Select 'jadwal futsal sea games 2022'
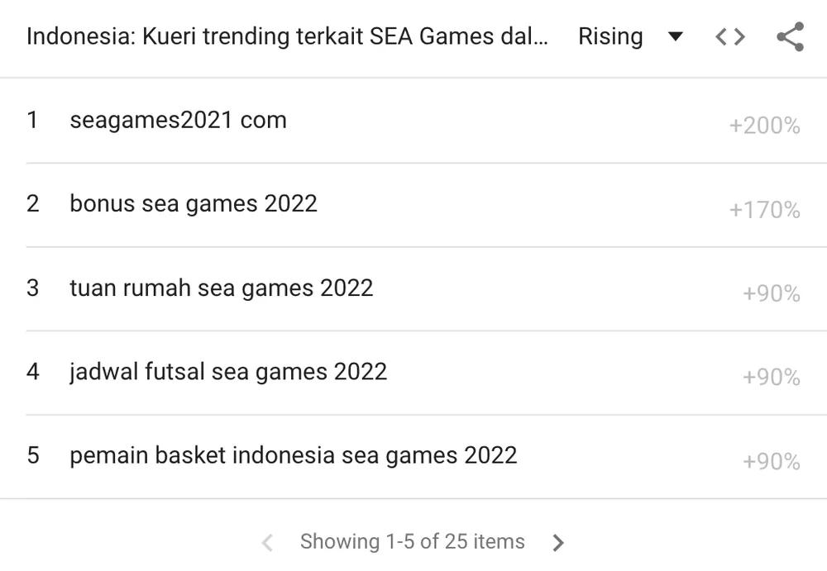Viewport: 827px width, 571px height. 227,372
